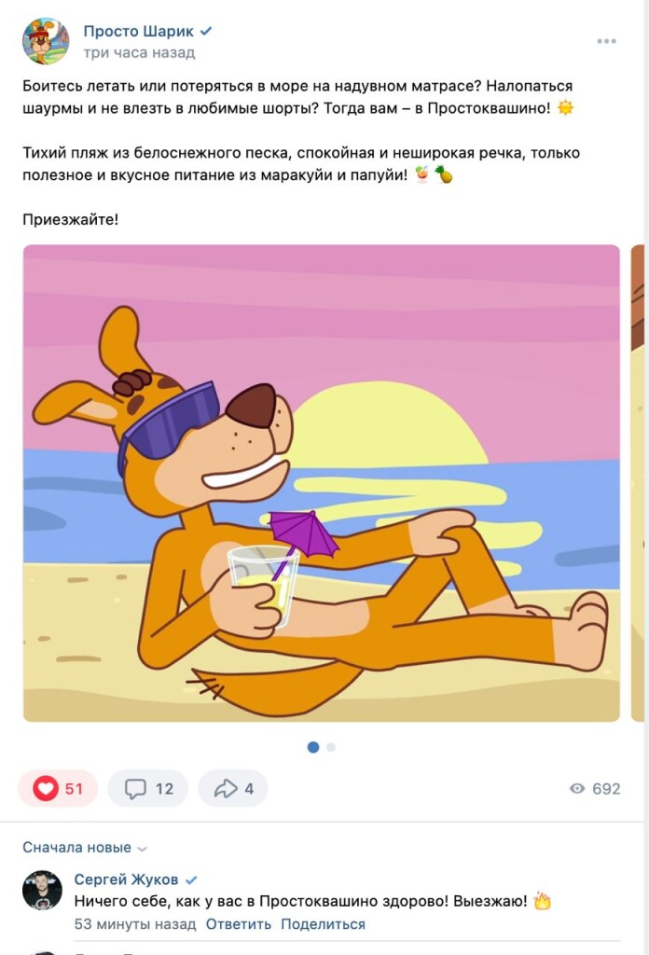This screenshot has width=649, height=955.
Task: Click the verified checkmark beside Просто Шарик
Action: point(206,31)
